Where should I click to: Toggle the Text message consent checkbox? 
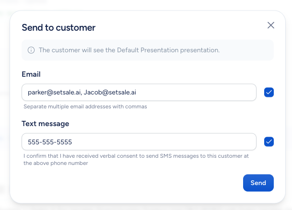tap(269, 141)
